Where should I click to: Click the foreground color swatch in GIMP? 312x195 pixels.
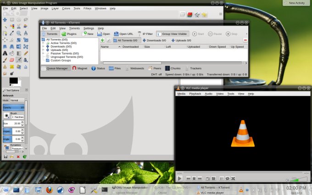(x=13, y=81)
